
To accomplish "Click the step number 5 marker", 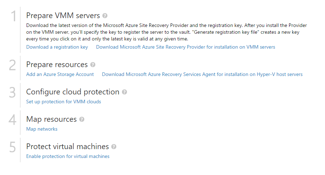I will (x=13, y=147).
